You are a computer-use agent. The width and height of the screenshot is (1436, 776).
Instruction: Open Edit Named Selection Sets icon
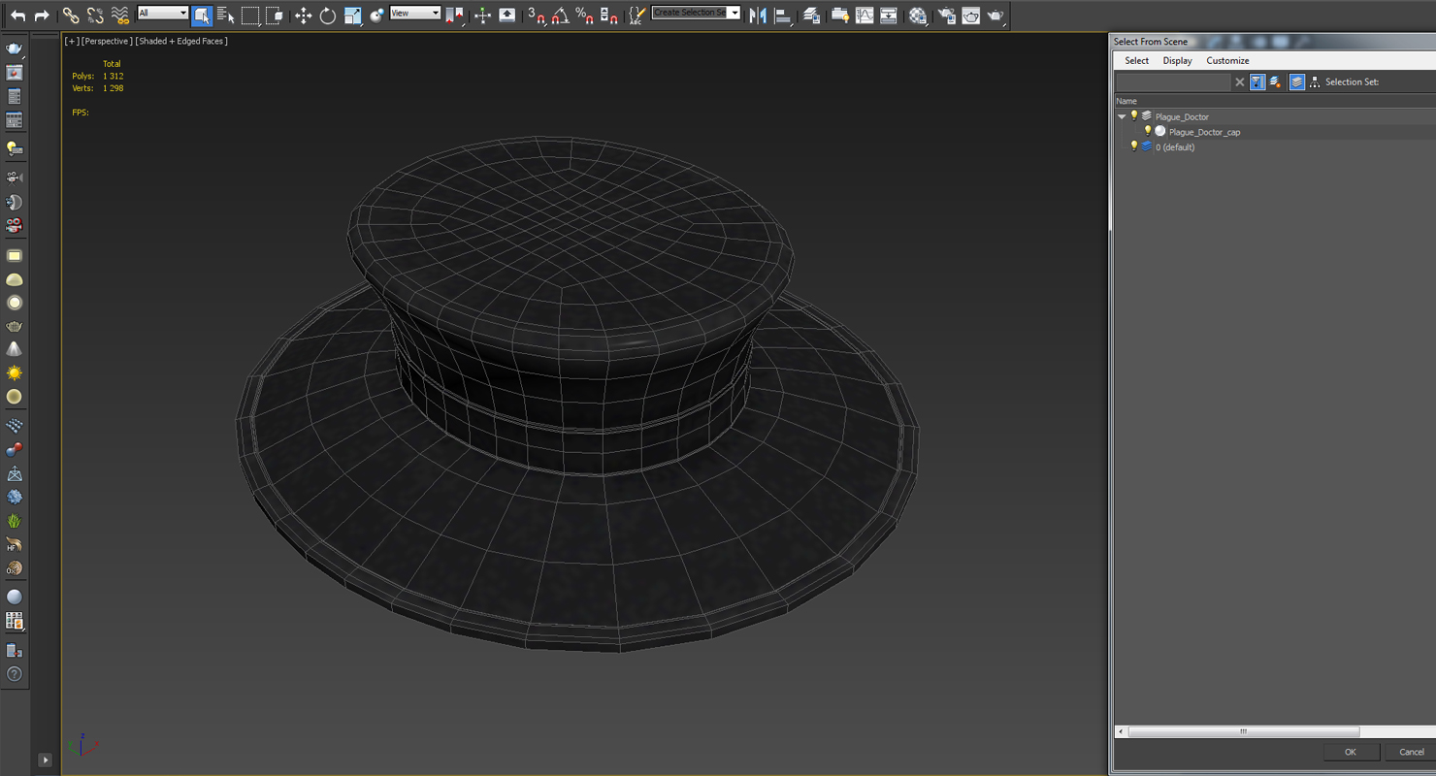[636, 16]
